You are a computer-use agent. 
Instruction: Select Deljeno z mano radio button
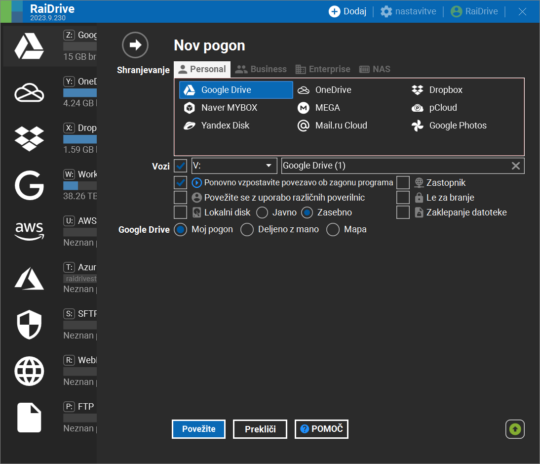pos(247,230)
